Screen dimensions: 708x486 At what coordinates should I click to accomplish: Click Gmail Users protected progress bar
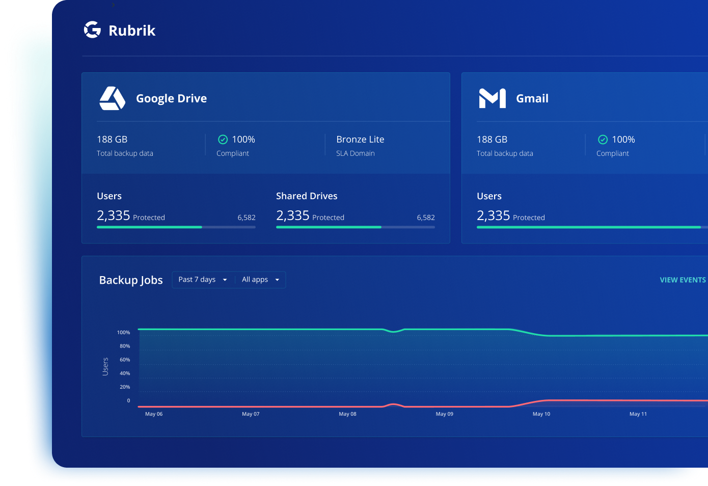click(x=588, y=227)
